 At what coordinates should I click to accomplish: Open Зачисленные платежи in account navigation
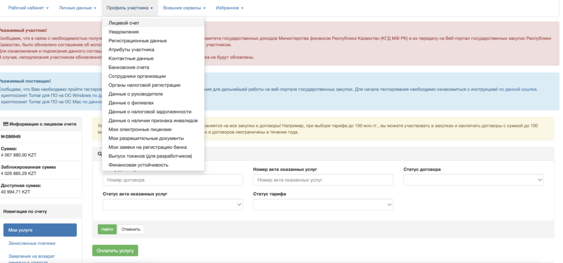[32, 243]
